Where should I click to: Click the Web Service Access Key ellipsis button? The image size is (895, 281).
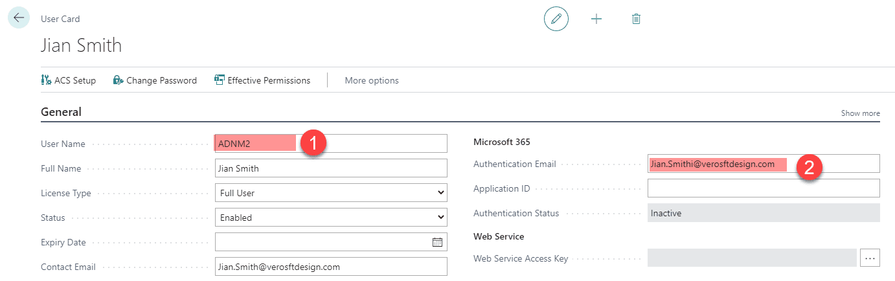(x=870, y=258)
